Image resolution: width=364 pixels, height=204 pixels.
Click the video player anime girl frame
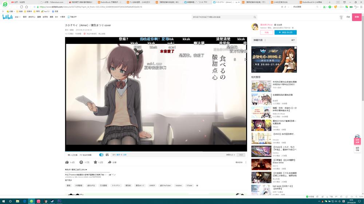(156, 94)
